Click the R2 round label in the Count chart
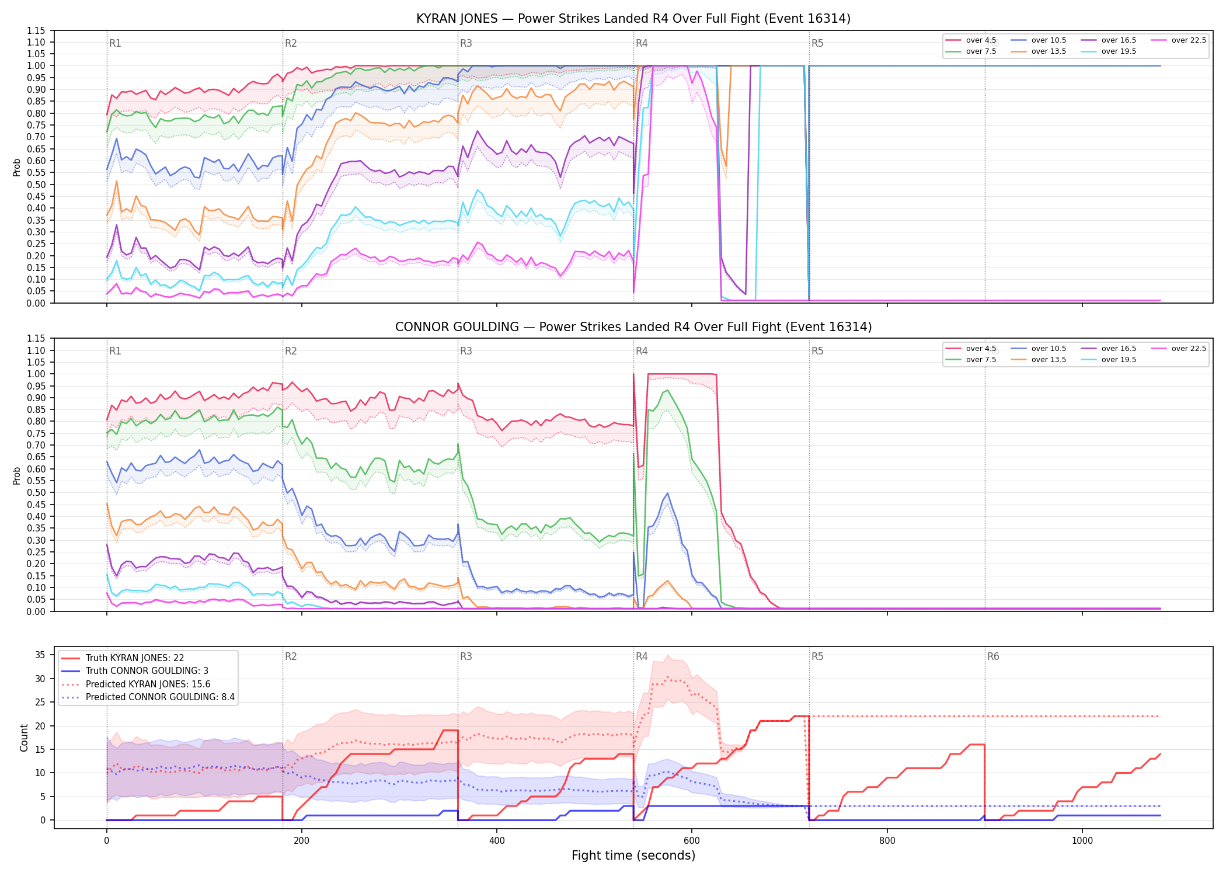The image size is (1226, 876). pos(291,656)
